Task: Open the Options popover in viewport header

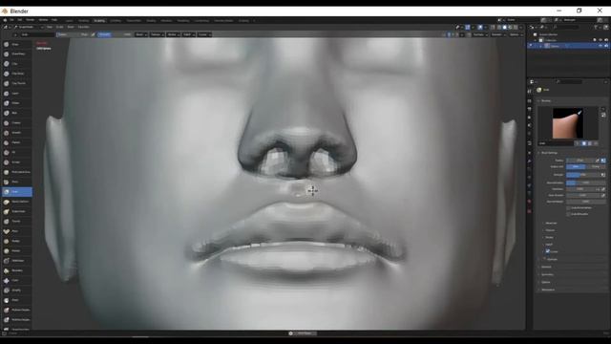Action: (x=516, y=34)
